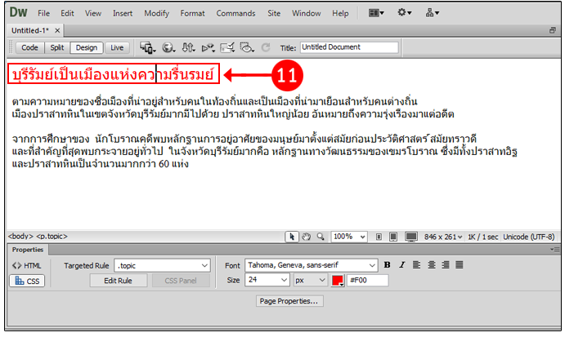The height and width of the screenshot is (337, 565).
Task: Switch Properties panel to HTML mode
Action: click(x=28, y=265)
